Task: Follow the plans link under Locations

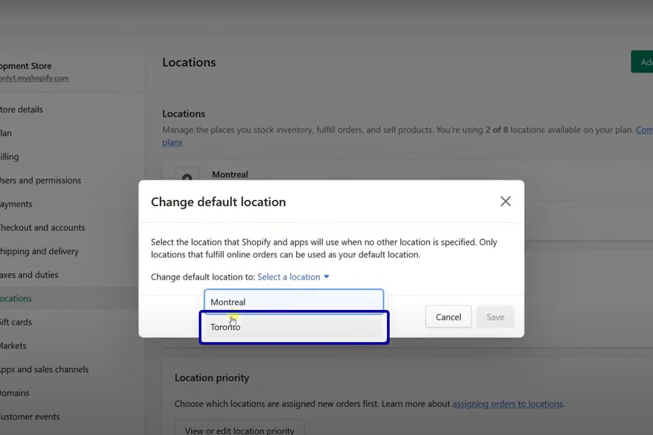Action: point(173,142)
